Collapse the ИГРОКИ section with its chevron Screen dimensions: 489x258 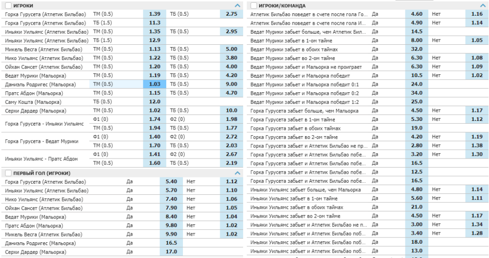pos(237,6)
